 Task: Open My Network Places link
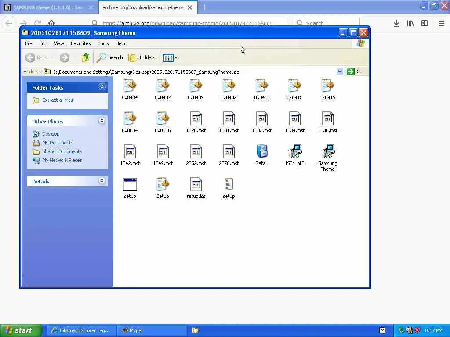(62, 160)
